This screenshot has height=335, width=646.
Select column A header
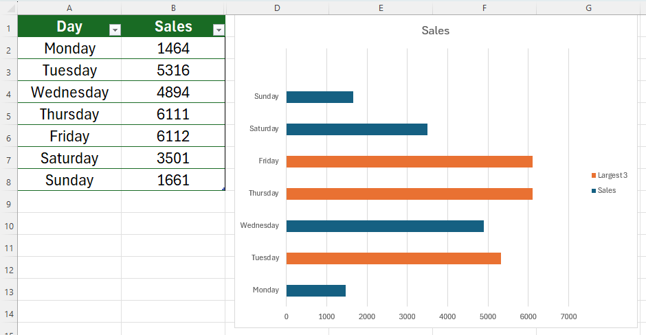[x=69, y=8]
